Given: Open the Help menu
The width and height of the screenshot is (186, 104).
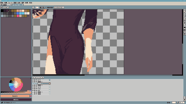Looking at the screenshot, I should coord(31,3).
